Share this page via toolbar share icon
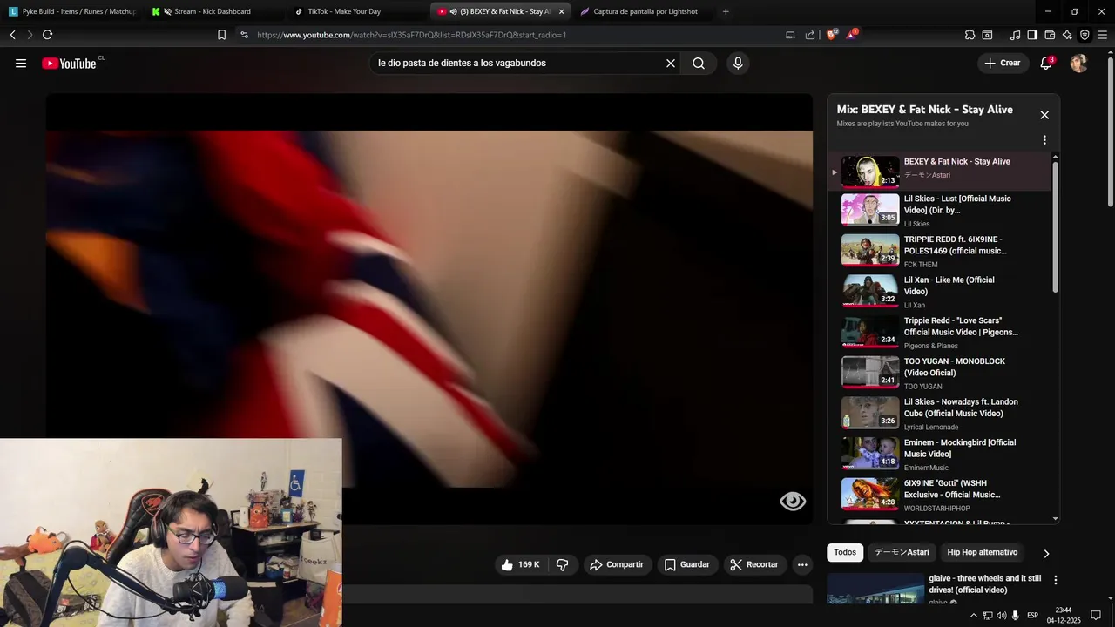 (810, 35)
